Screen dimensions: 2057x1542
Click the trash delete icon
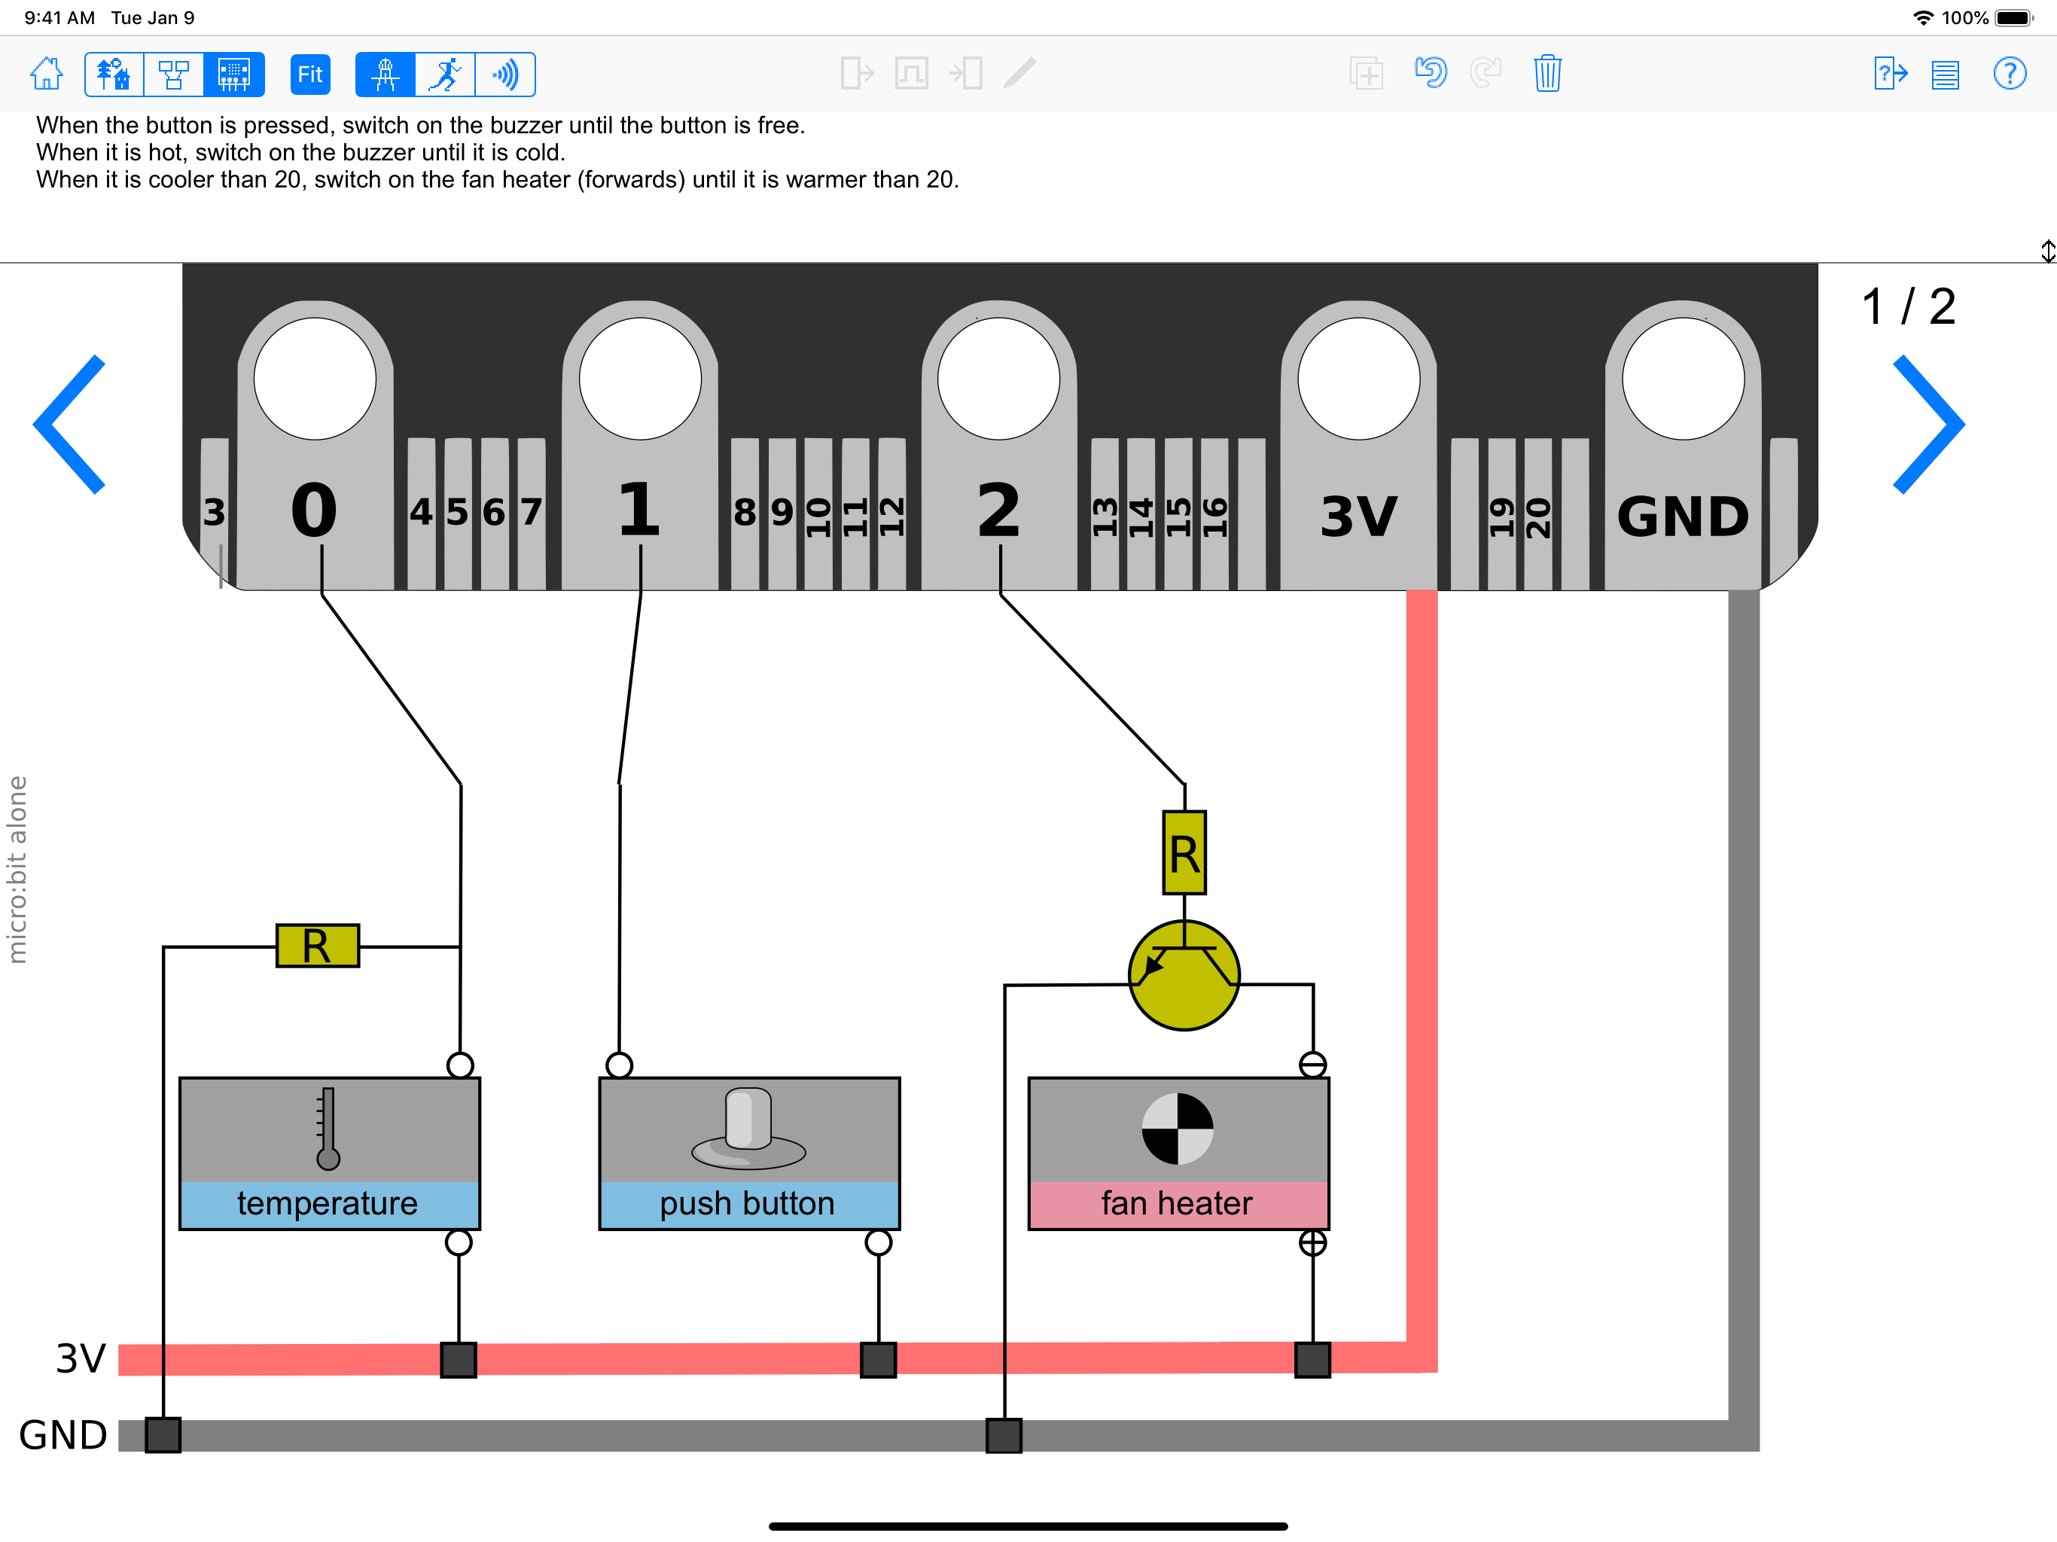(x=1547, y=74)
